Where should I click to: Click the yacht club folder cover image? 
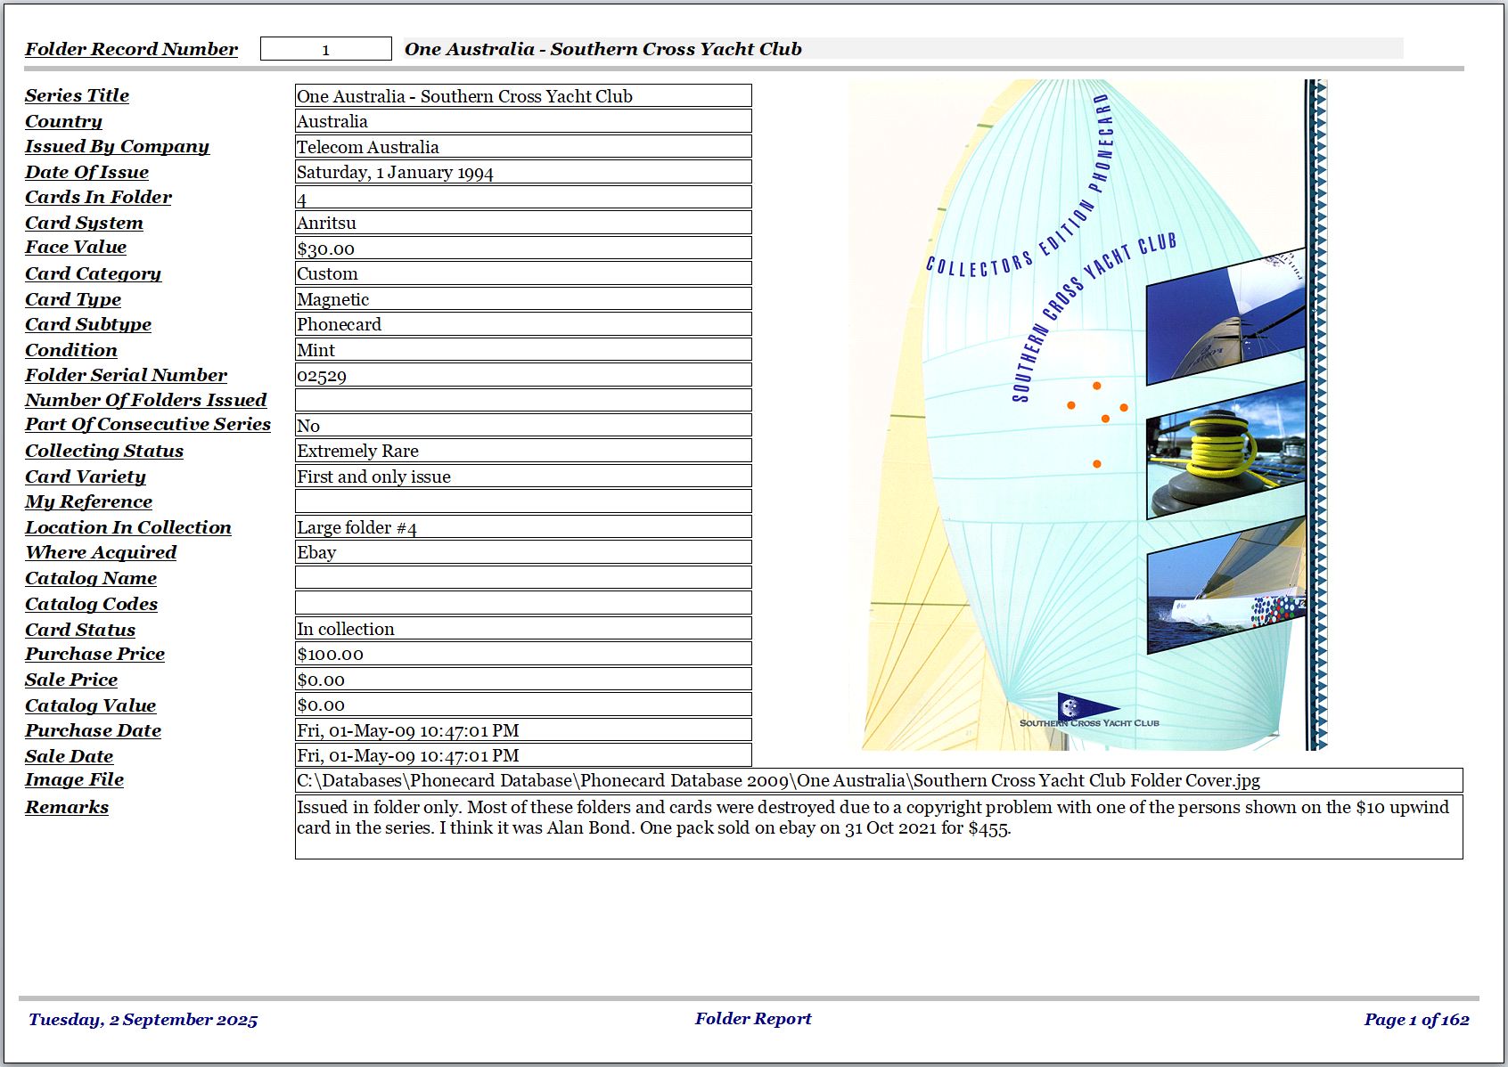point(1087,415)
